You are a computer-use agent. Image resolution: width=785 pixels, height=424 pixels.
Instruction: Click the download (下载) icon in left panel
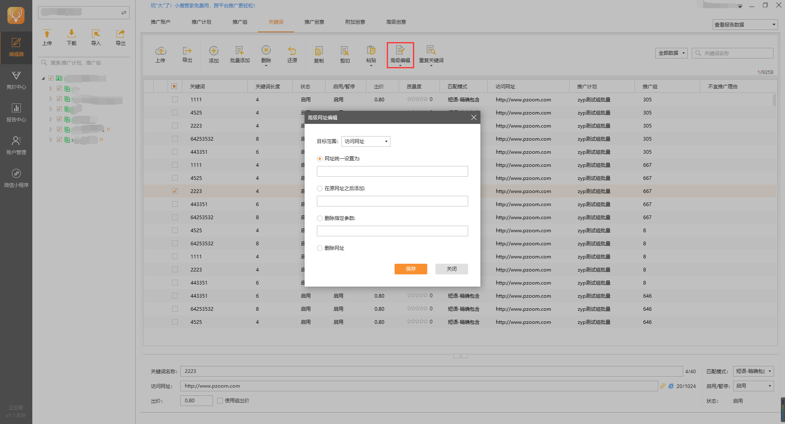coord(72,37)
